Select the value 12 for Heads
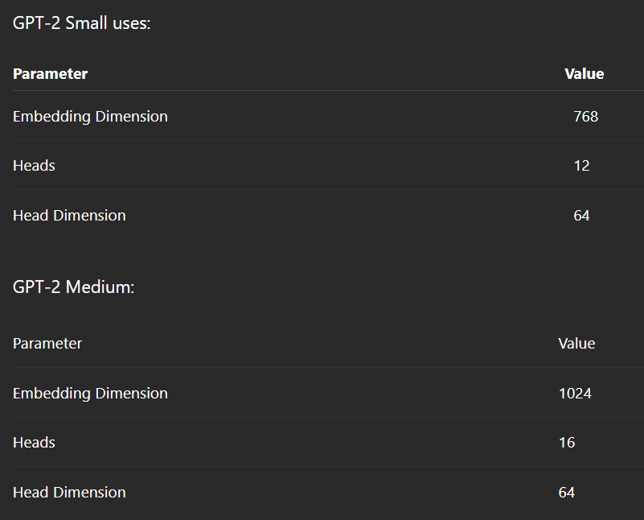The width and height of the screenshot is (644, 520). click(x=581, y=166)
